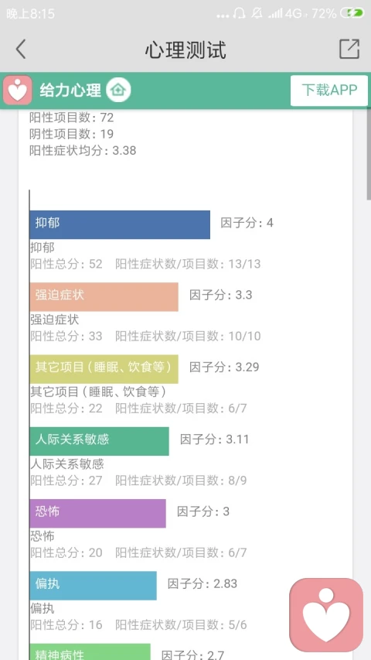
Task: Select the blue 抑郁 bar
Action: (120, 224)
